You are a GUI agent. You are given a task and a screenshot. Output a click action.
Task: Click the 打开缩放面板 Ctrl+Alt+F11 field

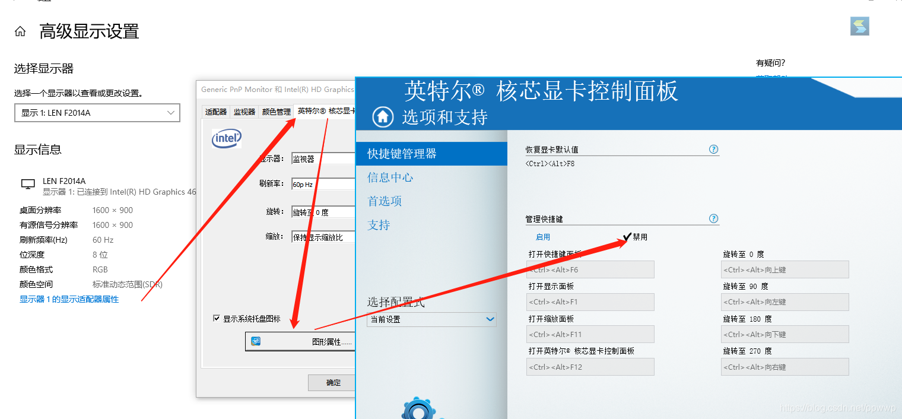coord(590,334)
